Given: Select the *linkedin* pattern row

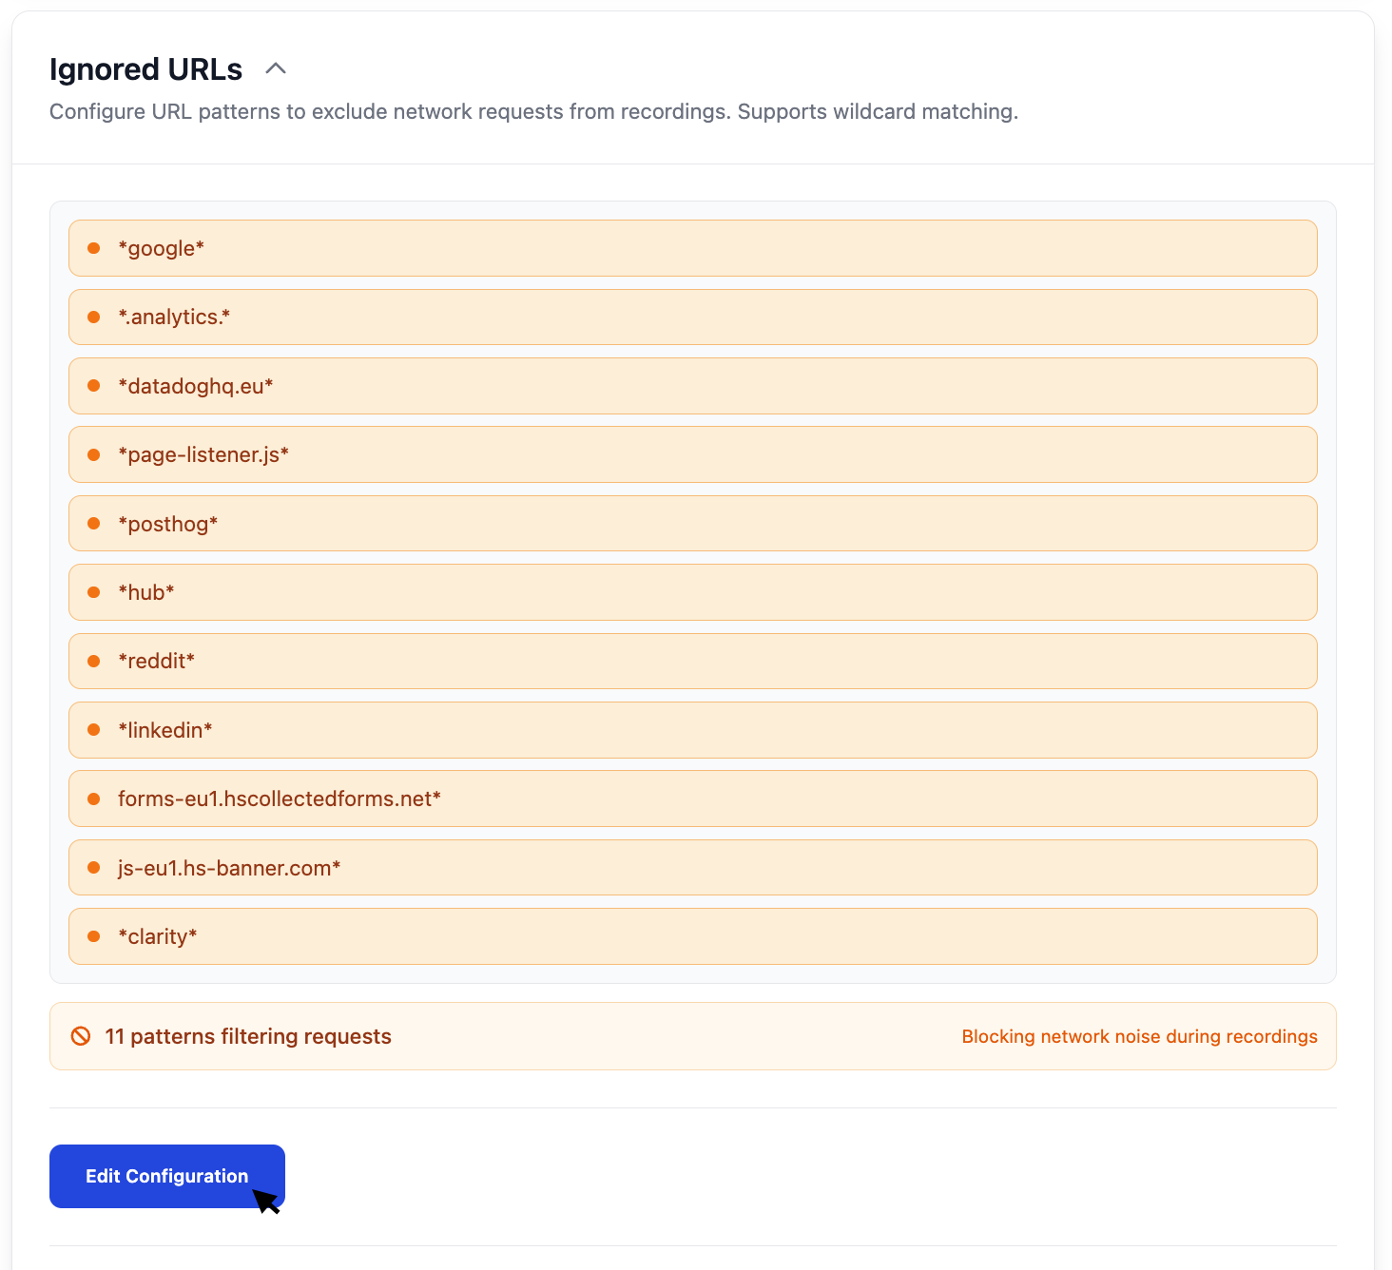Looking at the screenshot, I should tap(692, 730).
